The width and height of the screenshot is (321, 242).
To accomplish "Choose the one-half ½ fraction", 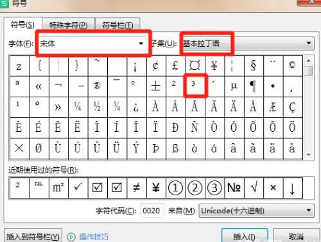I will tap(98, 107).
